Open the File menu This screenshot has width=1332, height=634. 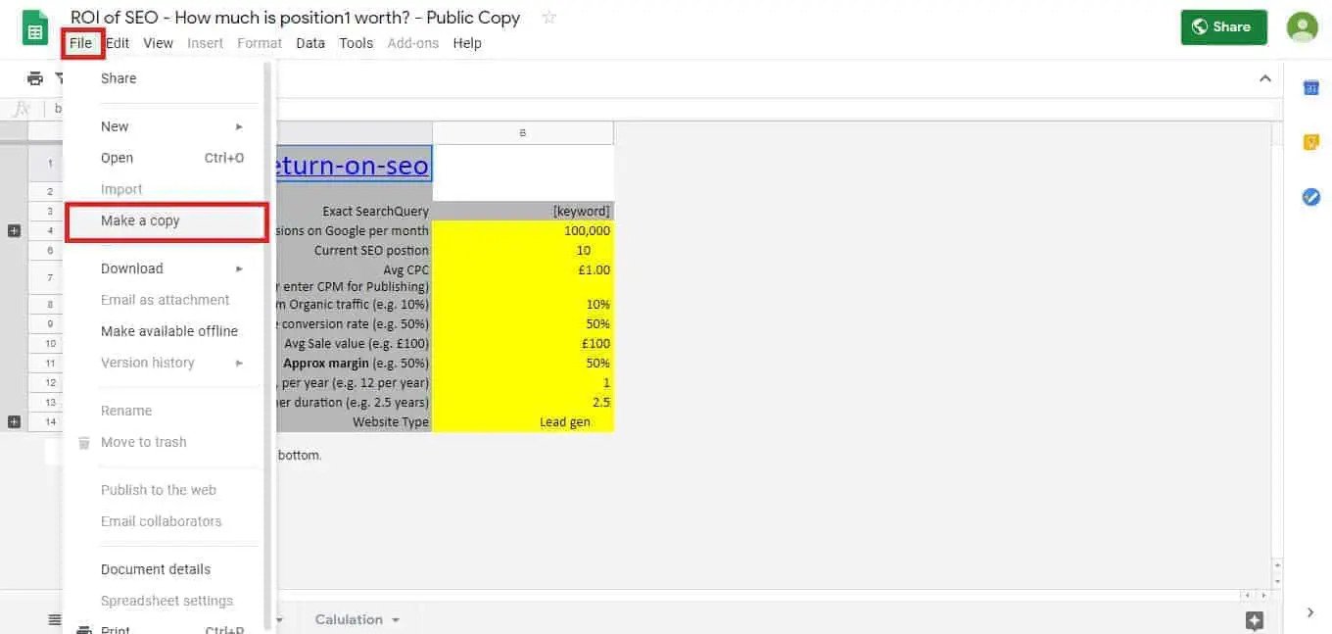tap(81, 43)
